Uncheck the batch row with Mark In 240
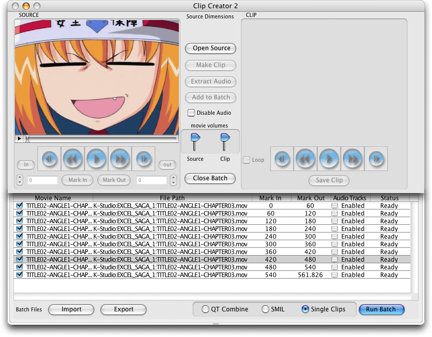The height and width of the screenshot is (337, 432). [x=19, y=236]
